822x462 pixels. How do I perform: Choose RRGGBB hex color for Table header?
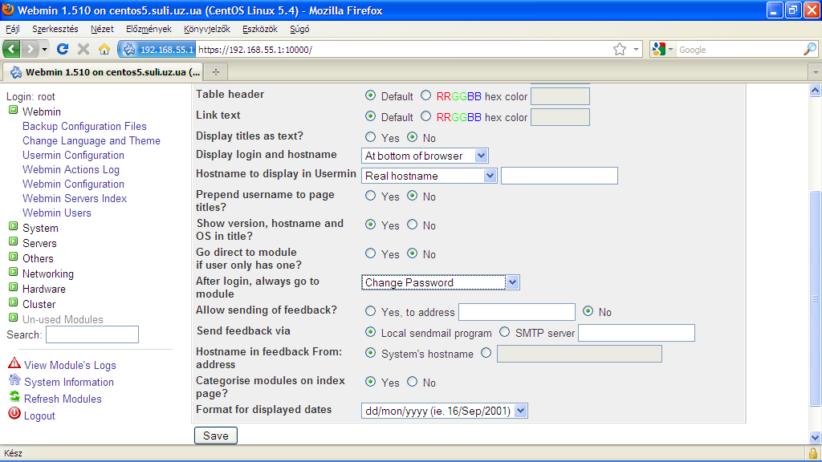tap(425, 96)
